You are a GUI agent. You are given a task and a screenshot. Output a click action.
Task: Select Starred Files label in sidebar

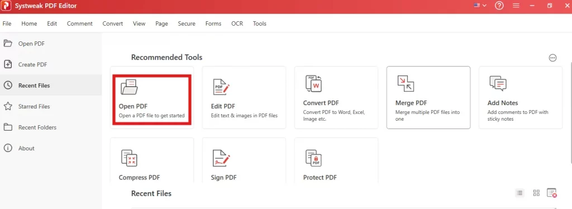(x=34, y=107)
